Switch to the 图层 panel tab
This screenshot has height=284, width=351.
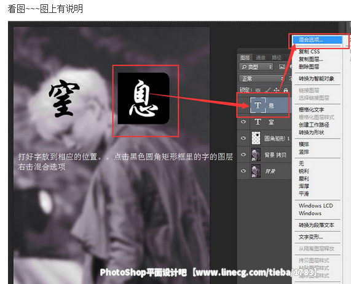245,58
